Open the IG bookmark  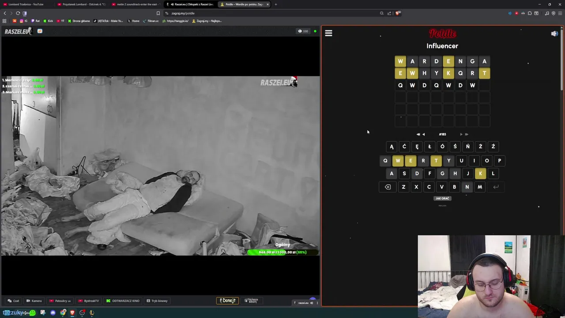click(x=23, y=21)
